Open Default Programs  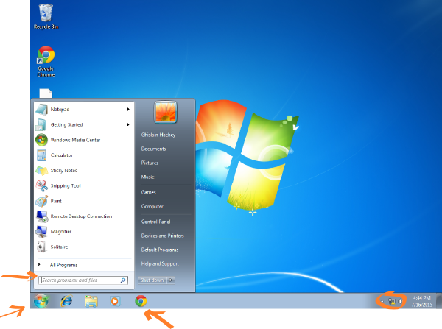click(160, 250)
